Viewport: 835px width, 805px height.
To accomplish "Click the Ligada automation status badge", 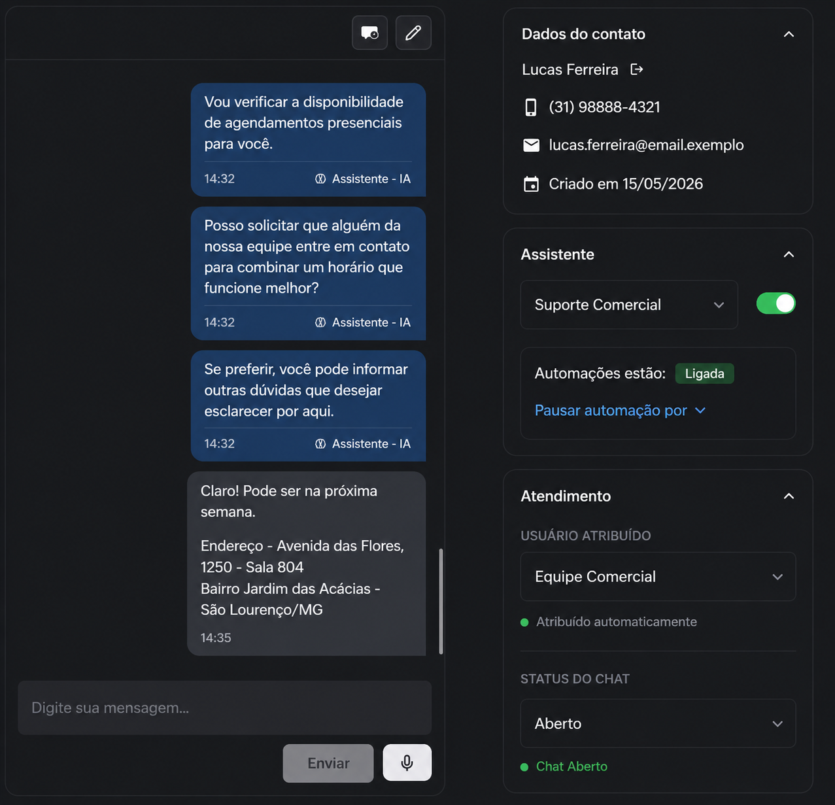I will point(704,373).
